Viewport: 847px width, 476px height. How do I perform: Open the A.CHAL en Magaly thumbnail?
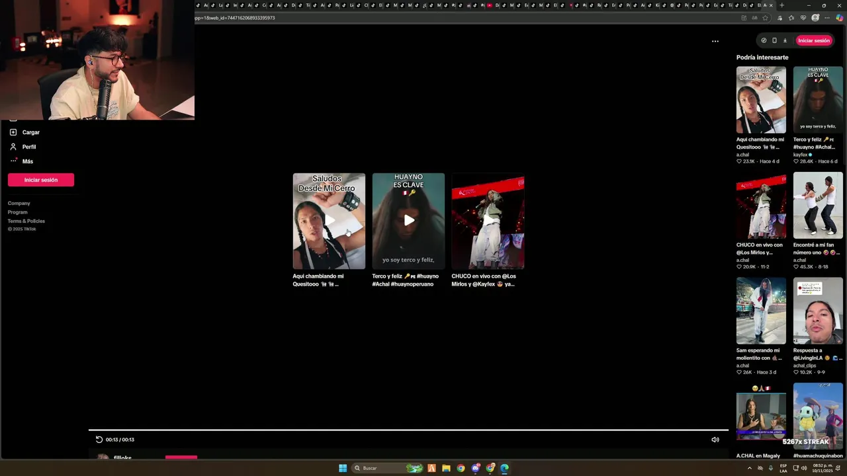761,416
